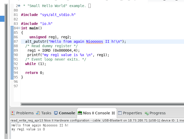
Task: Click the Nios II Console tab icon
Action: tap(80, 113)
